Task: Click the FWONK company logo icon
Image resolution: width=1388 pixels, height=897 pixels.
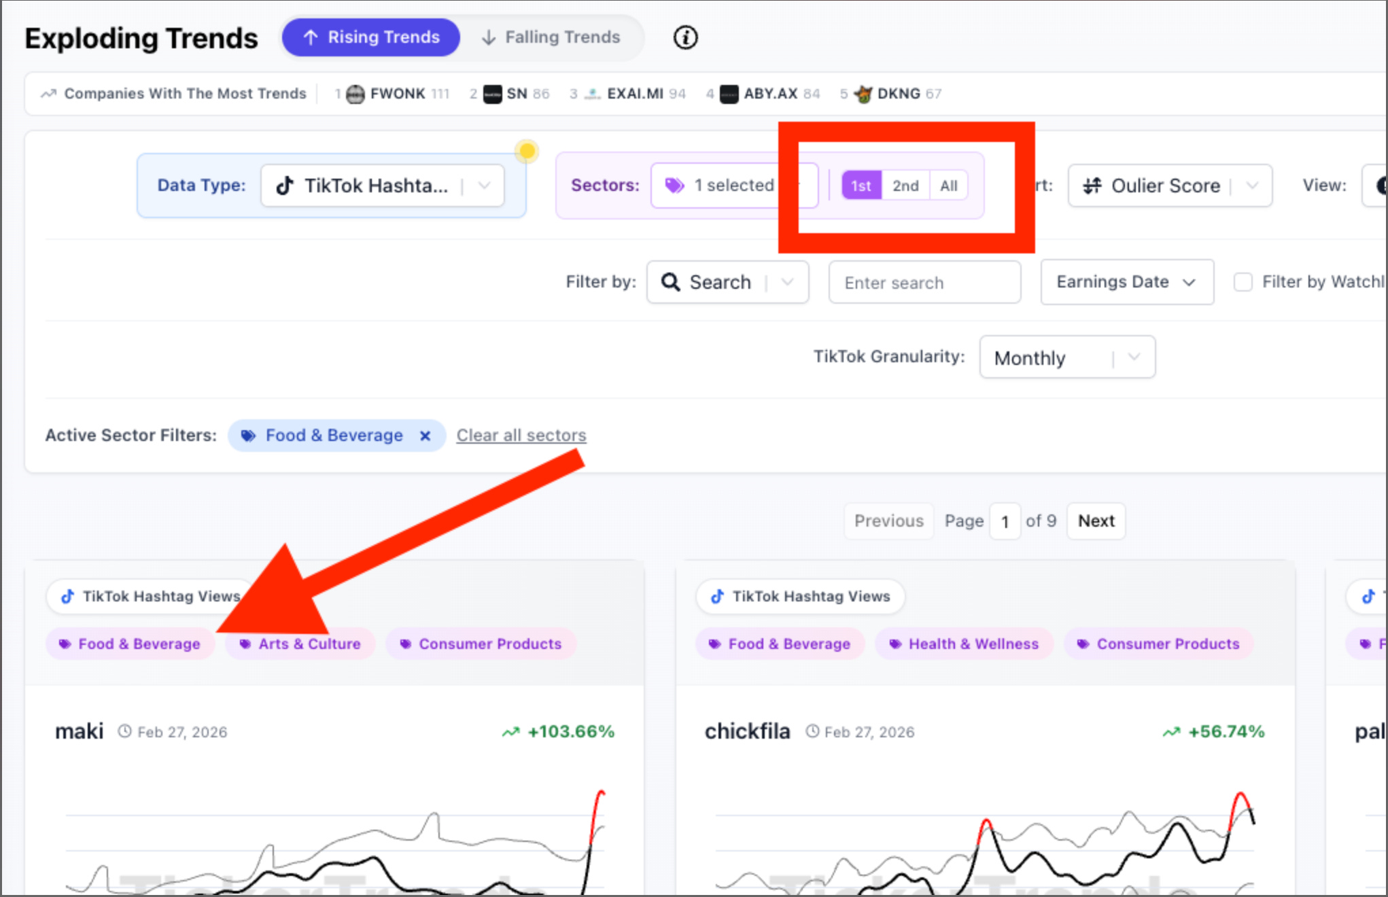Action: click(x=355, y=94)
